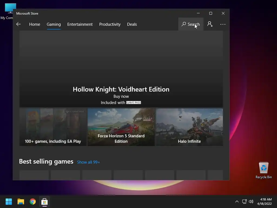Minimize the Microsoft Store window
The width and height of the screenshot is (277, 208).
point(198,13)
